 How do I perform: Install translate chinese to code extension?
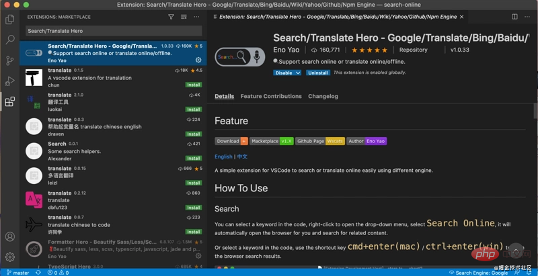coord(194,232)
